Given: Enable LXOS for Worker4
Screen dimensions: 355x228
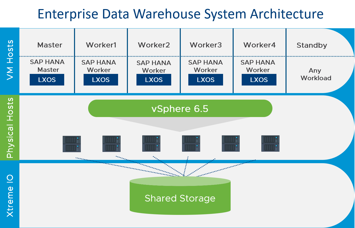Looking at the screenshot, I should click(259, 79).
